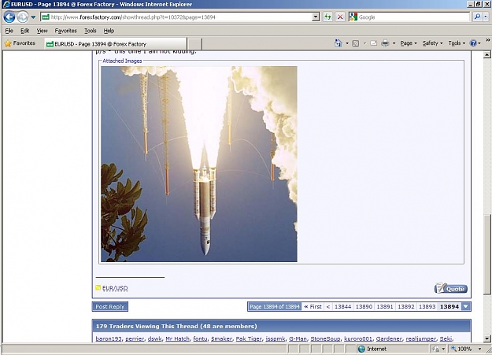Expand the address bar dropdown arrow
Screen dimensions: 492x355
tap(316, 17)
